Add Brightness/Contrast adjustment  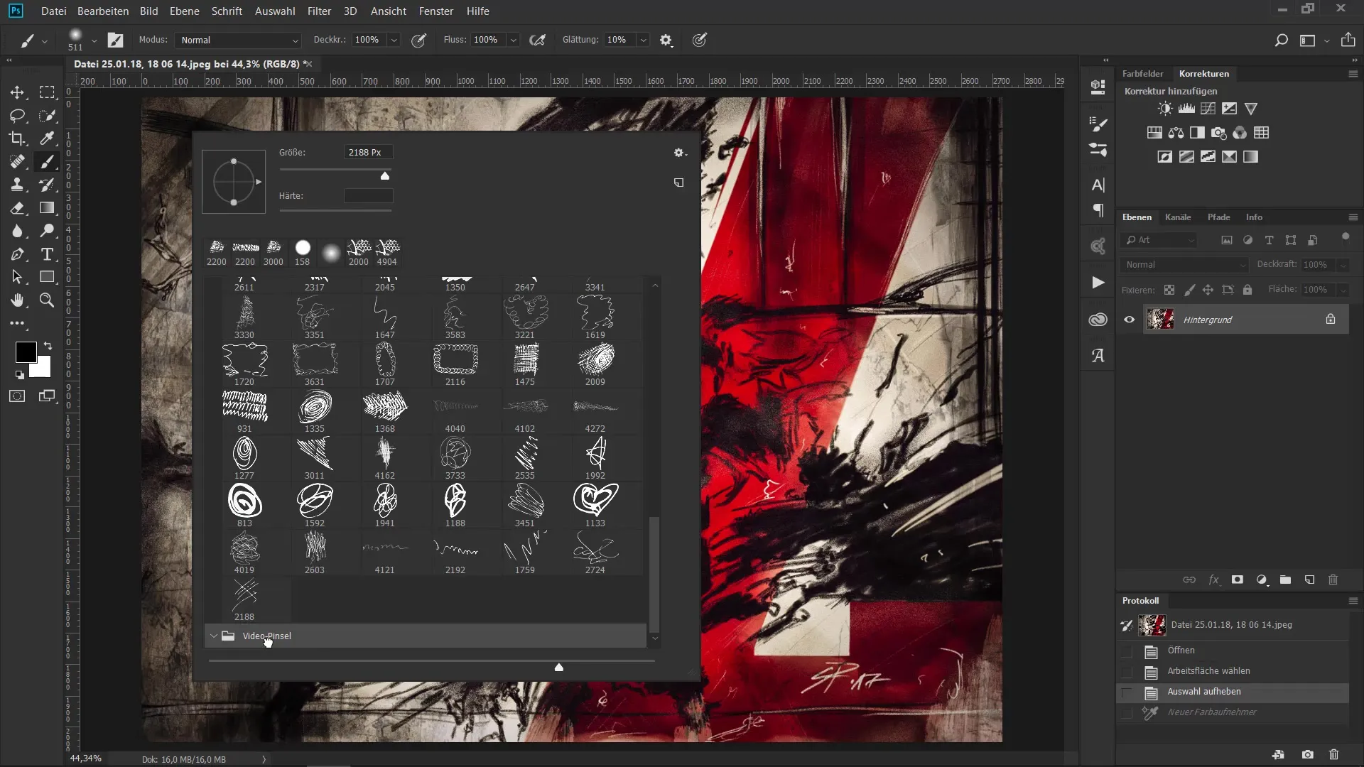[1165, 109]
